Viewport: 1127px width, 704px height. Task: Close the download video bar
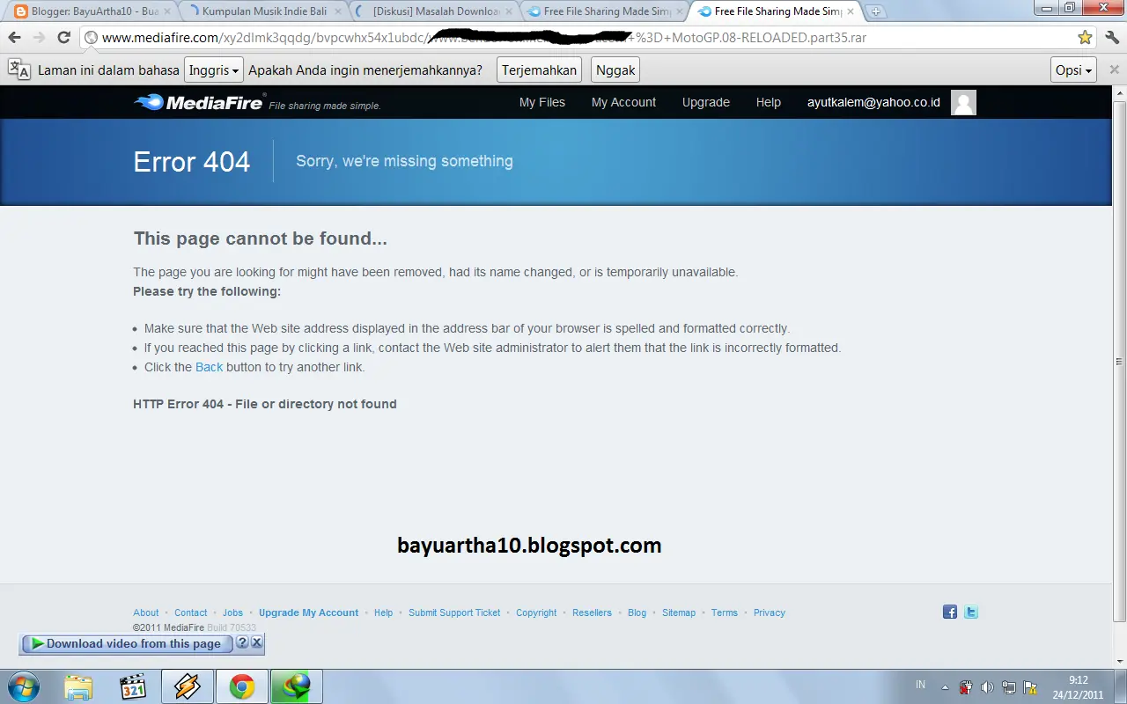point(257,643)
